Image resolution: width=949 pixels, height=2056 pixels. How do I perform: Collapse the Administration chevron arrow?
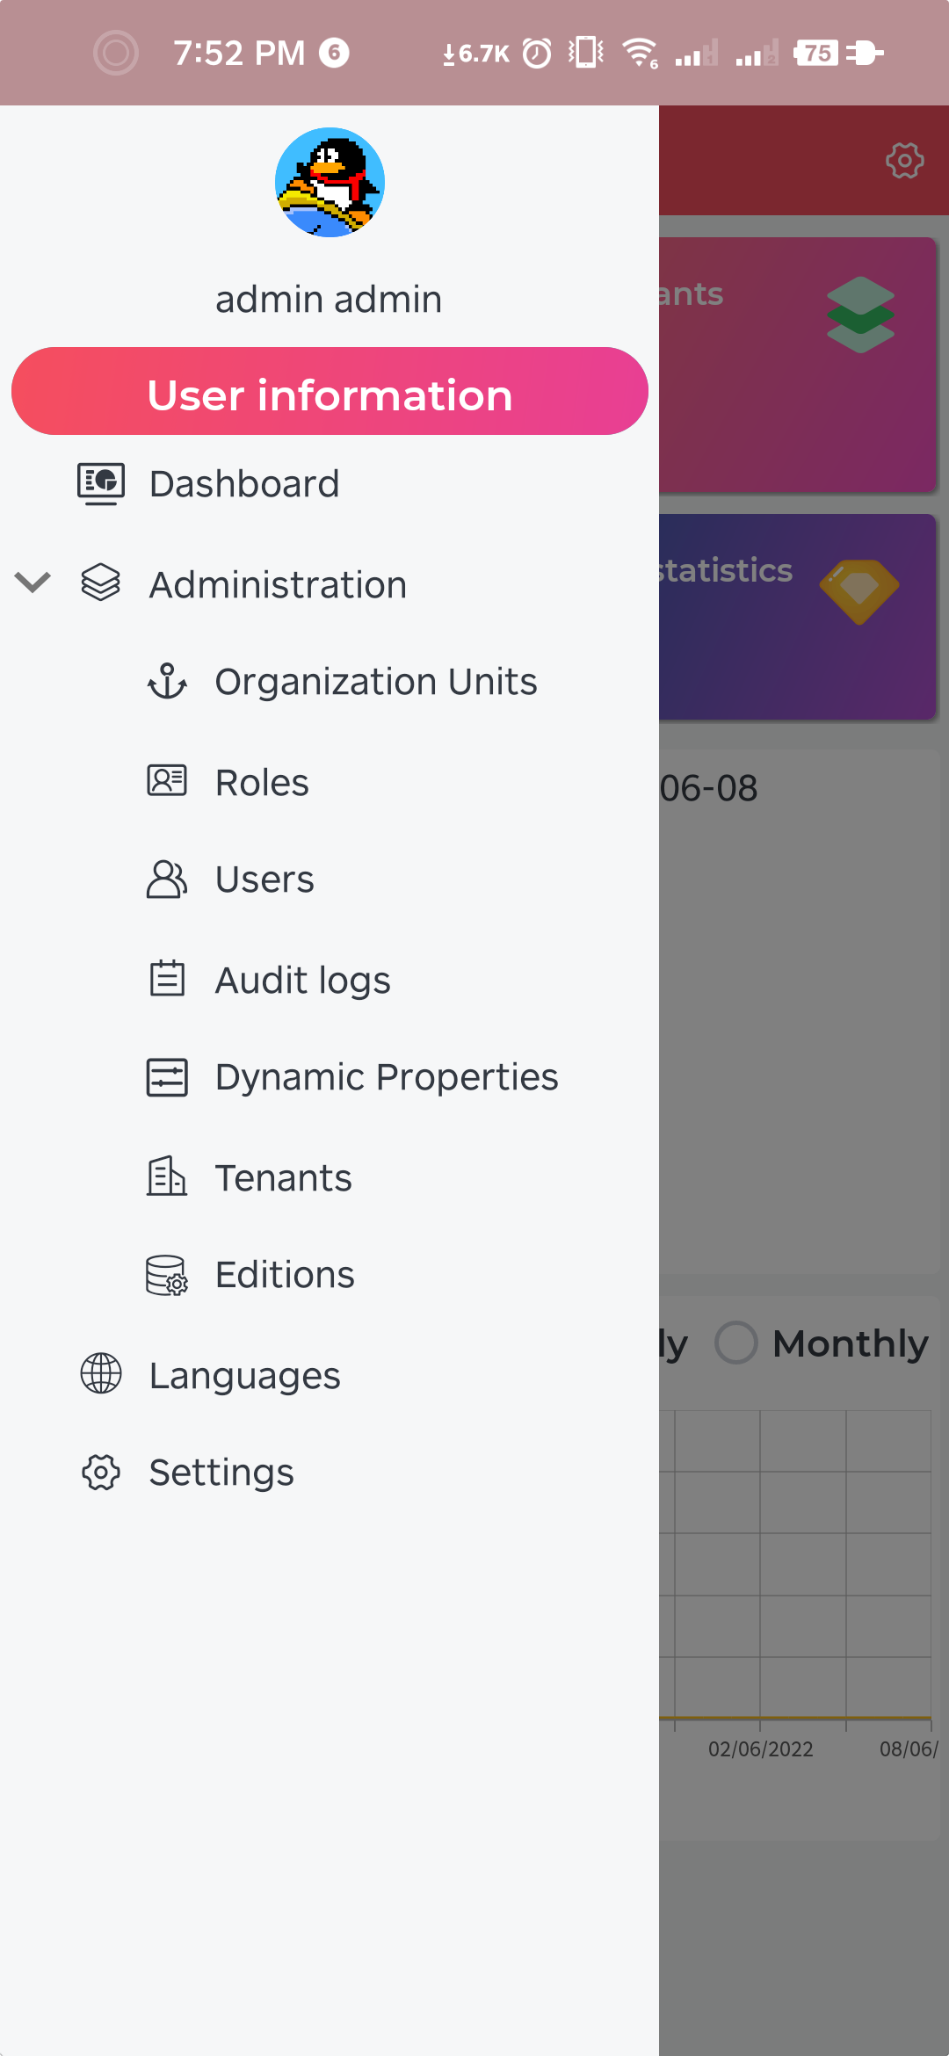pyautogui.click(x=33, y=583)
